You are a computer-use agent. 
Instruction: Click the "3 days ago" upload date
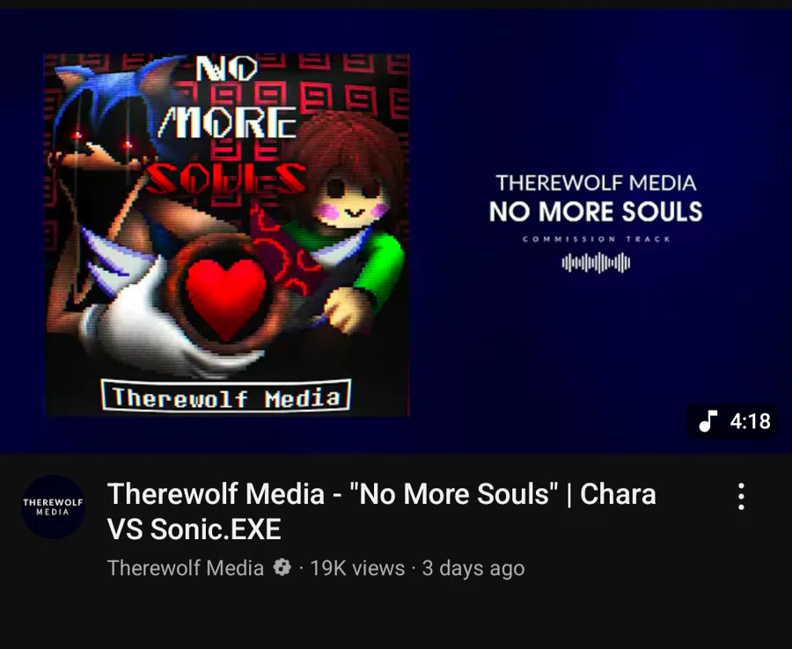[x=473, y=568]
